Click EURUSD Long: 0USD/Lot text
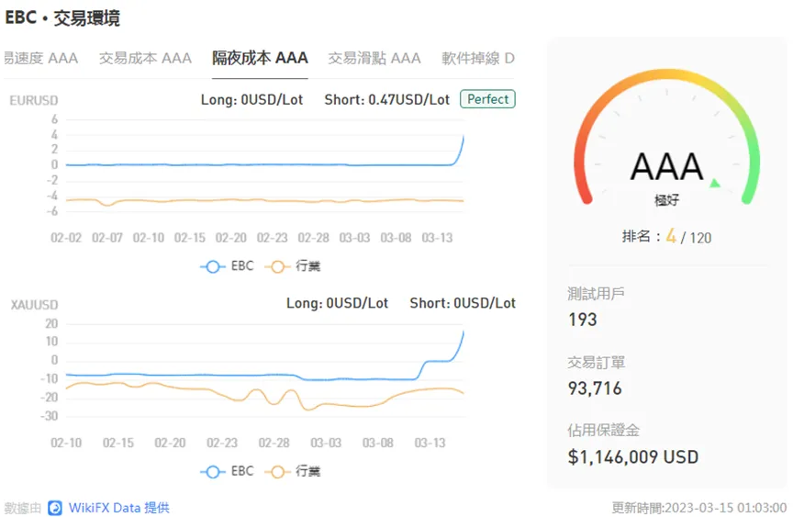The height and width of the screenshot is (517, 793). (251, 100)
